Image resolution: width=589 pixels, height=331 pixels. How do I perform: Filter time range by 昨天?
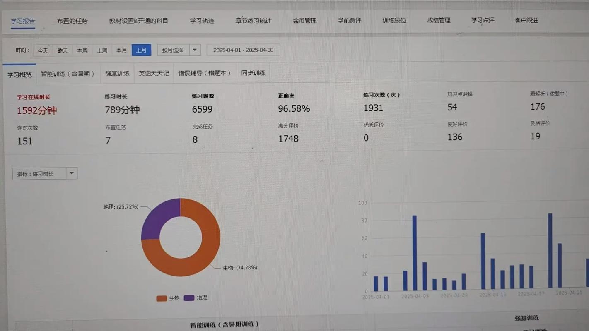[63, 50]
